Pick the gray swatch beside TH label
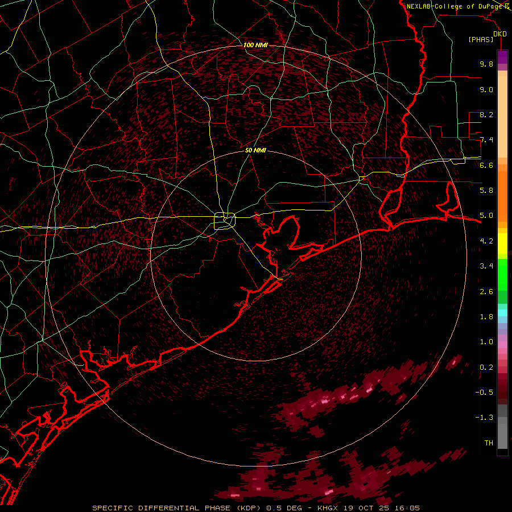Viewport: 512px width, 512px height. pos(502,437)
